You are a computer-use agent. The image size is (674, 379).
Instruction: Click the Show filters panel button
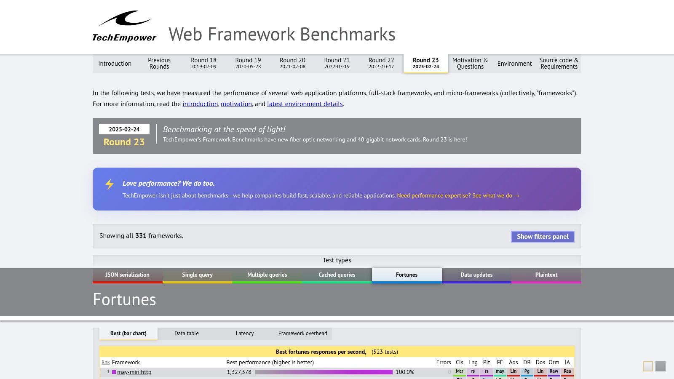543,237
